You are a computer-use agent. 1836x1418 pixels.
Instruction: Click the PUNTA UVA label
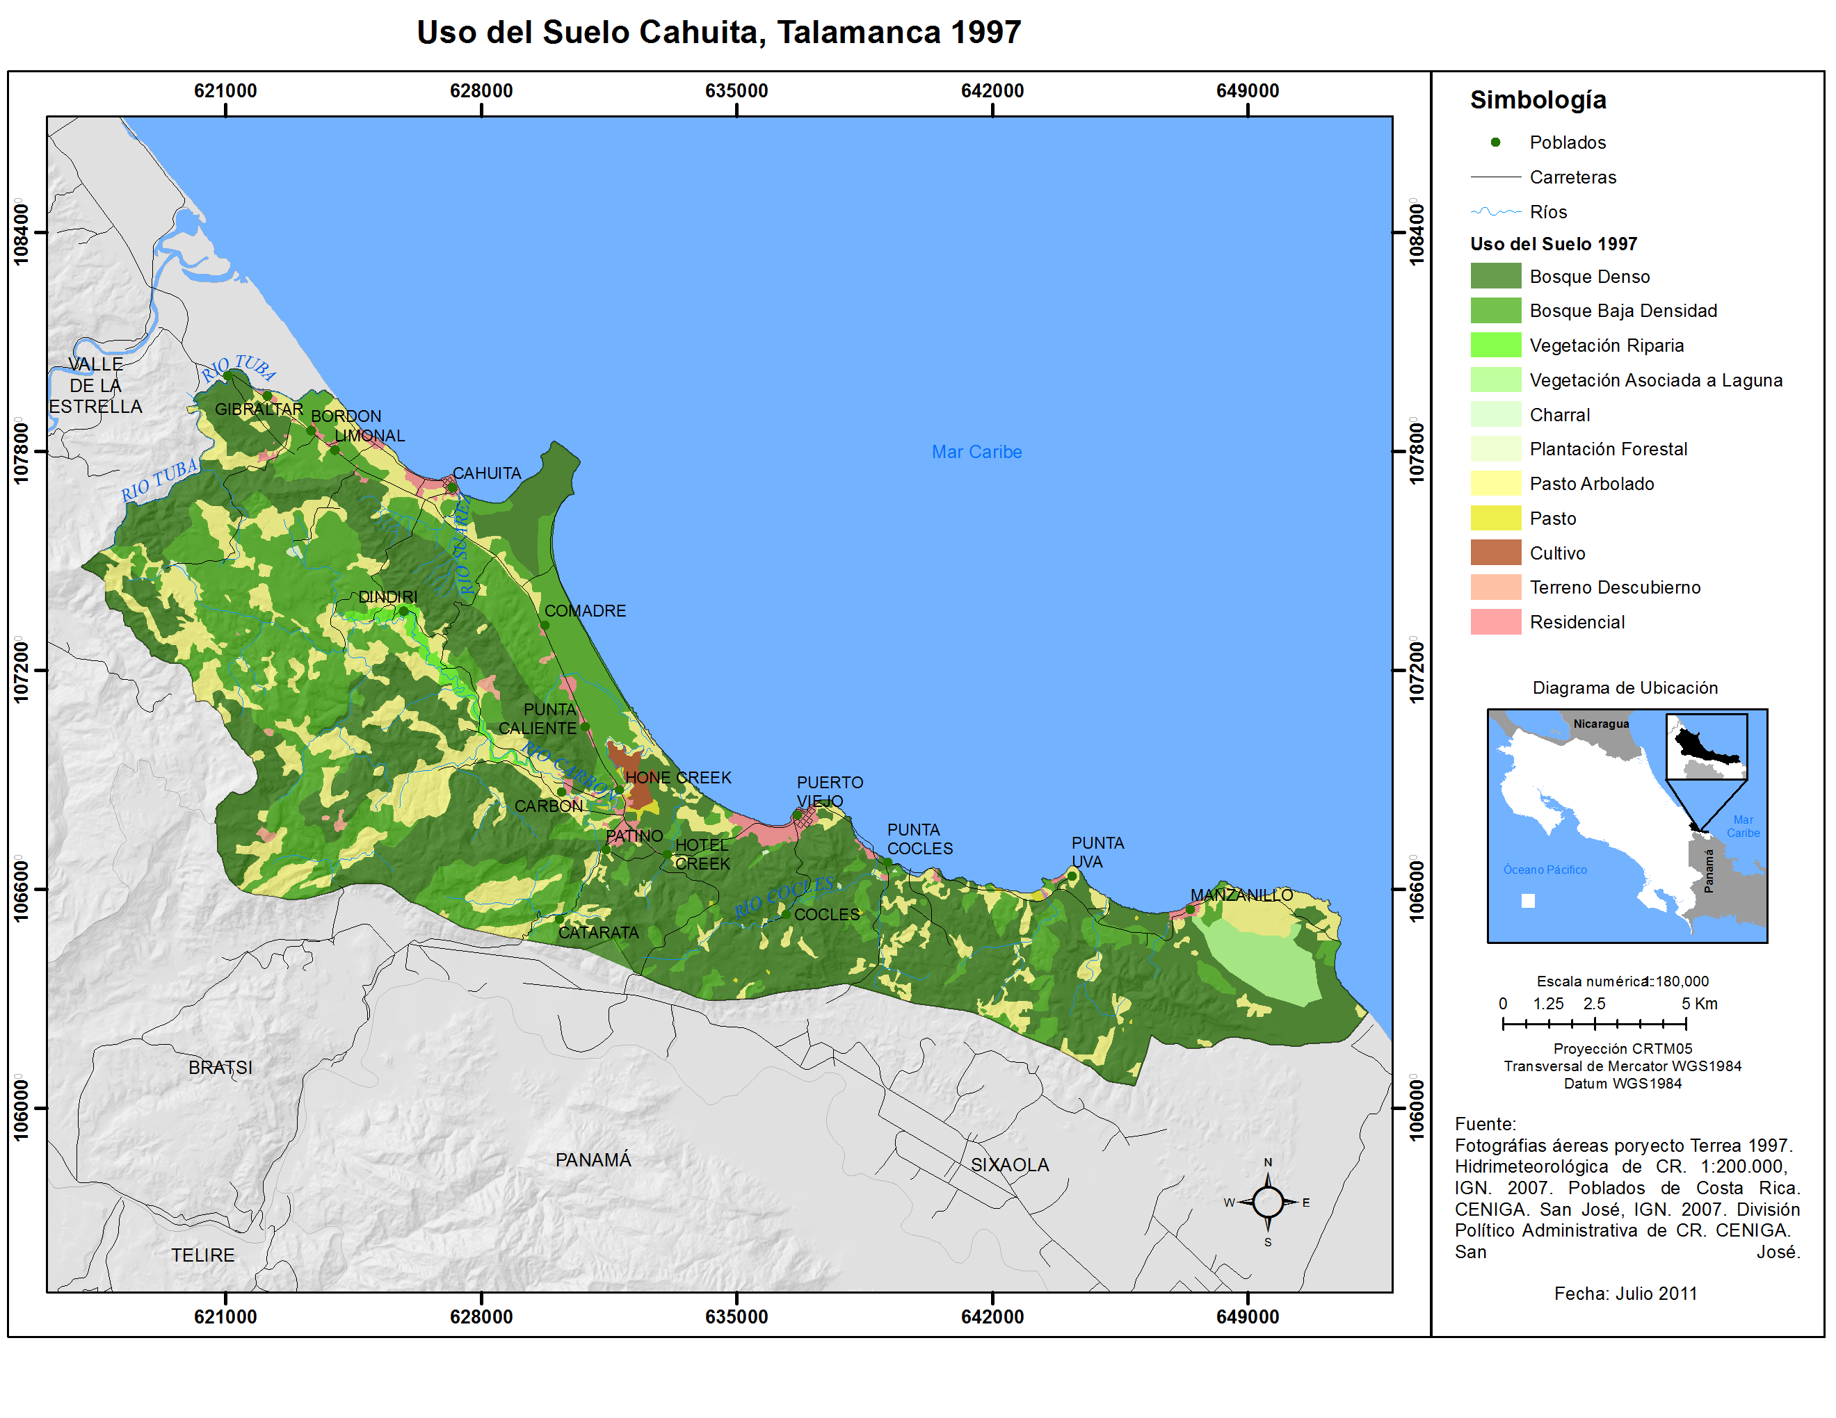coord(1097,851)
